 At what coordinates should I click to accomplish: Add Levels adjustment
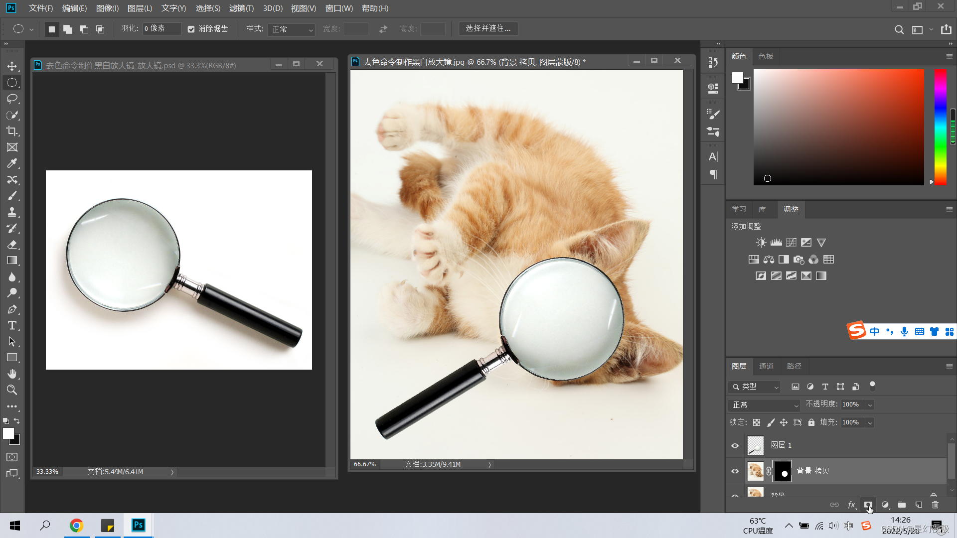coord(776,243)
